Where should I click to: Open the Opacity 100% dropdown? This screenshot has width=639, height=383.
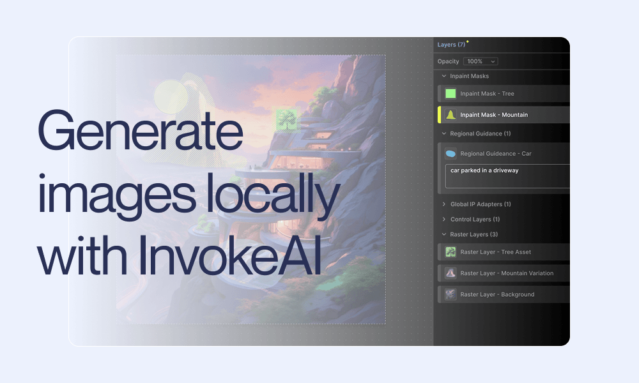click(x=481, y=61)
